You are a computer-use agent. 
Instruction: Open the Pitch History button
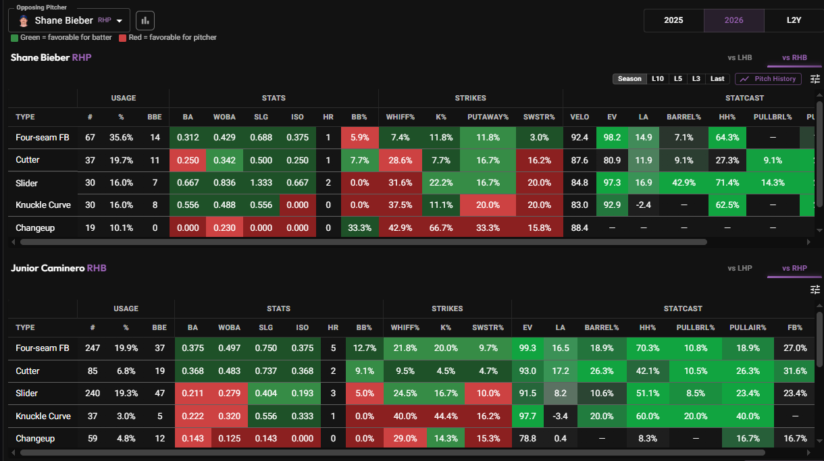(x=768, y=79)
